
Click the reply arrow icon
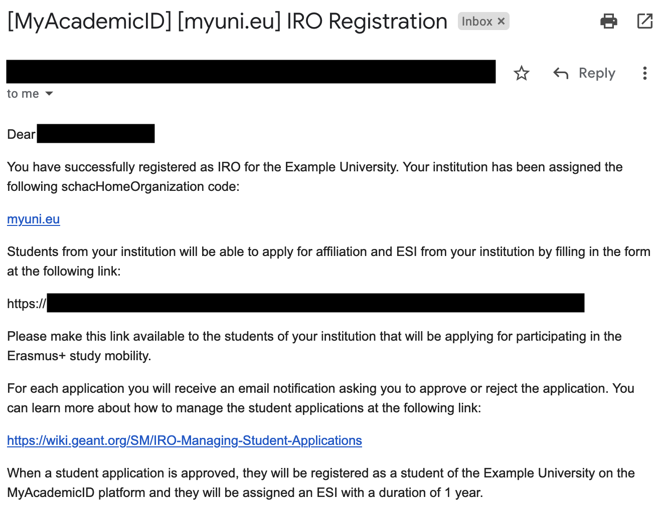point(561,74)
